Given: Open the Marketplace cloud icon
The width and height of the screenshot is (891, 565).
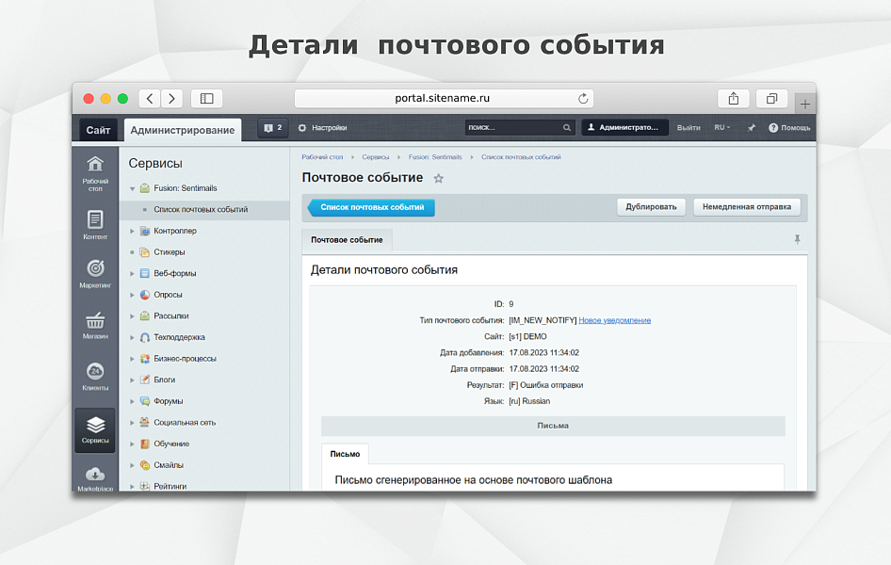Looking at the screenshot, I should tap(95, 476).
